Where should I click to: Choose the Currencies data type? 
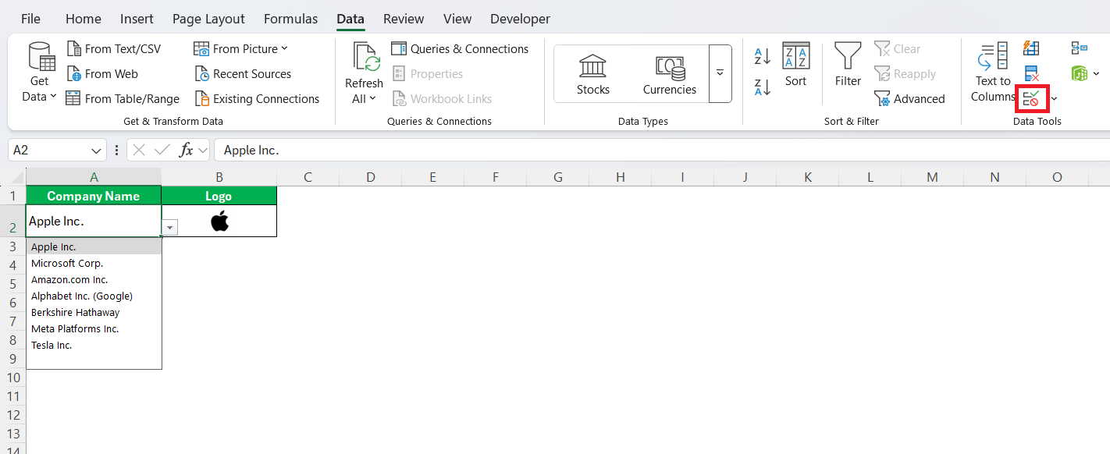[670, 74]
